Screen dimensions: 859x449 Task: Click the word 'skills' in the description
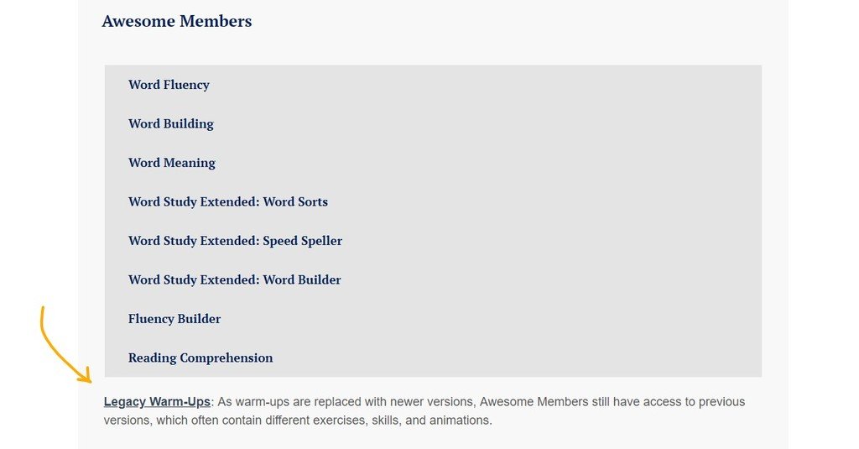pyautogui.click(x=386, y=420)
